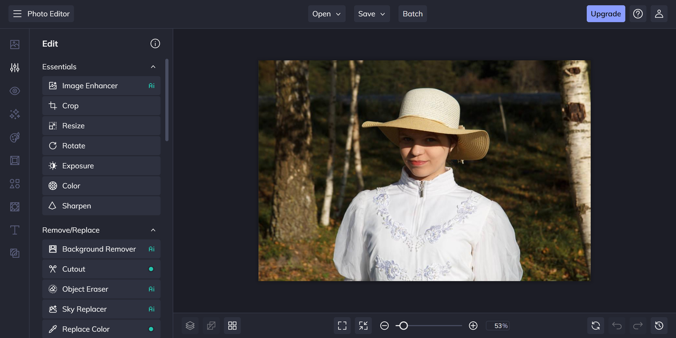Click the reset/refresh image icon
The image size is (676, 338).
[x=596, y=326]
